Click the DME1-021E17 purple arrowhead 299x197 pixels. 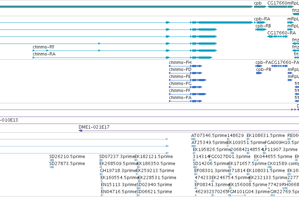pos(80,131)
